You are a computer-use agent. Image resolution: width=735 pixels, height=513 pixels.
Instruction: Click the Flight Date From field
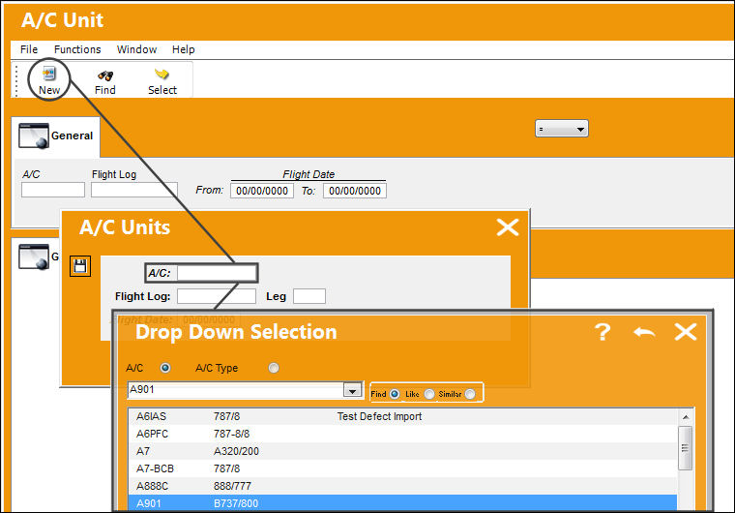tap(262, 191)
